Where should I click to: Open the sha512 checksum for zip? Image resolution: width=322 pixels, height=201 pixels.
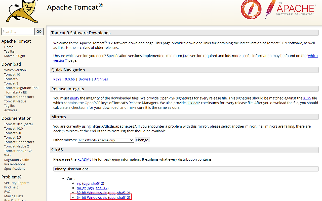tap(97, 183)
